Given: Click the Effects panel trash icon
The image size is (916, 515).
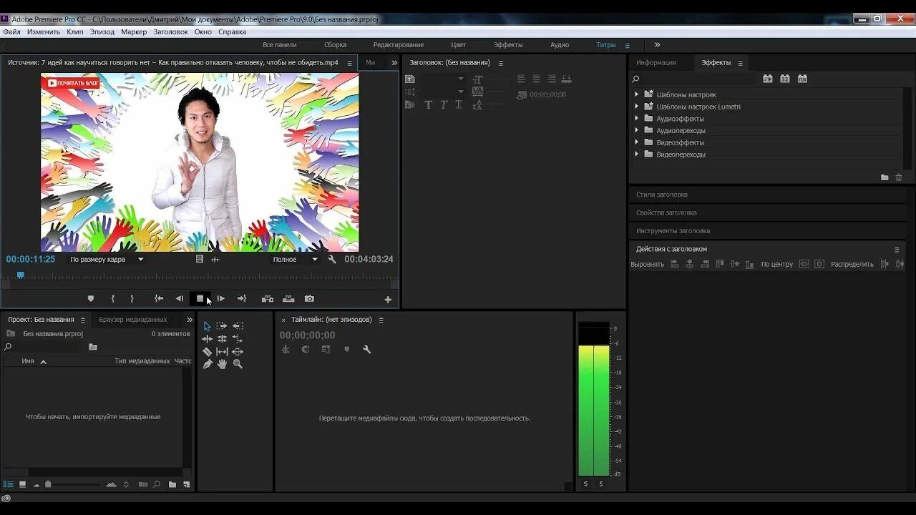Looking at the screenshot, I should 899,177.
